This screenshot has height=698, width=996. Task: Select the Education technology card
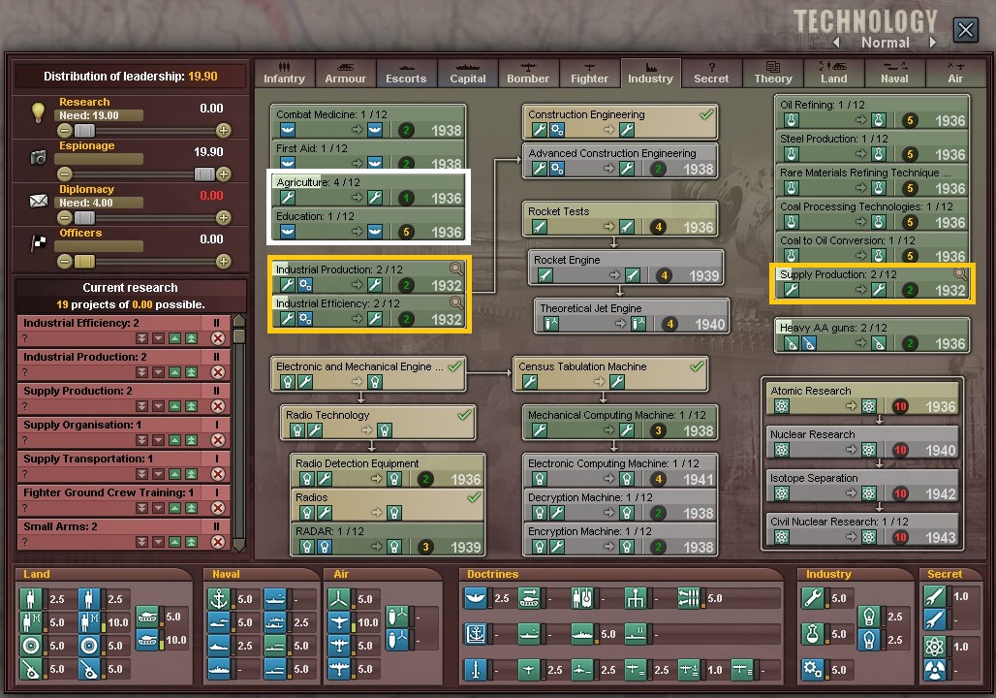(x=368, y=224)
